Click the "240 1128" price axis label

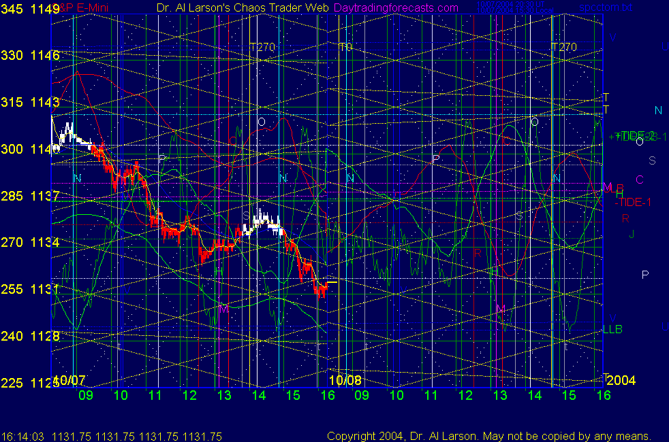(x=30, y=336)
